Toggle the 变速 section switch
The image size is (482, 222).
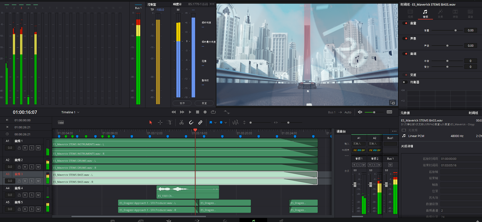pos(405,75)
